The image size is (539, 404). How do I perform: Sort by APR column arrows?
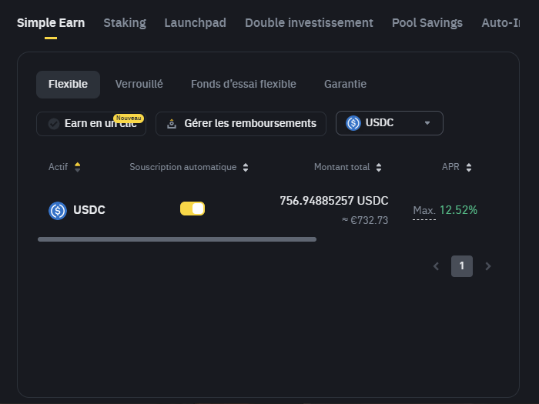(x=469, y=167)
